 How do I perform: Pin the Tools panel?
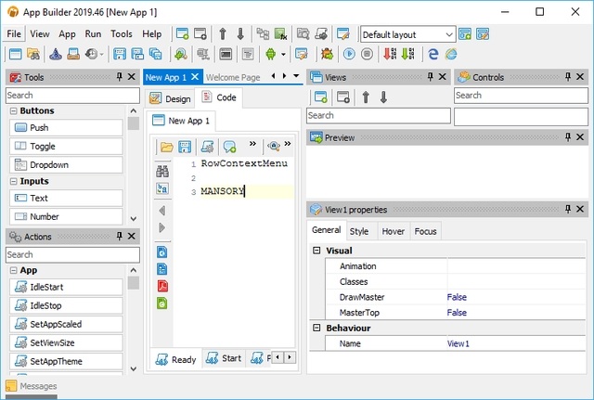tap(119, 77)
